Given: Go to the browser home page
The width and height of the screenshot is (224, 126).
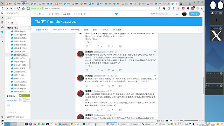Looking at the screenshot, I should pos(23,8).
